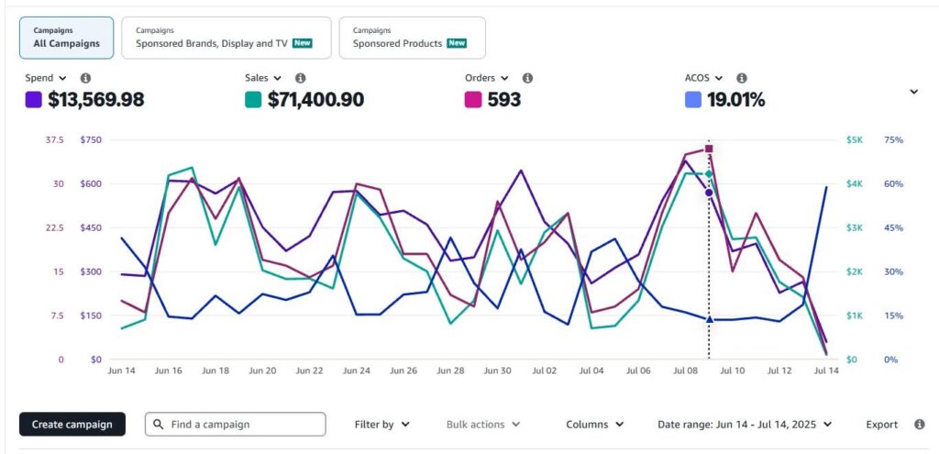Click the magnifying glass search icon

(x=160, y=425)
